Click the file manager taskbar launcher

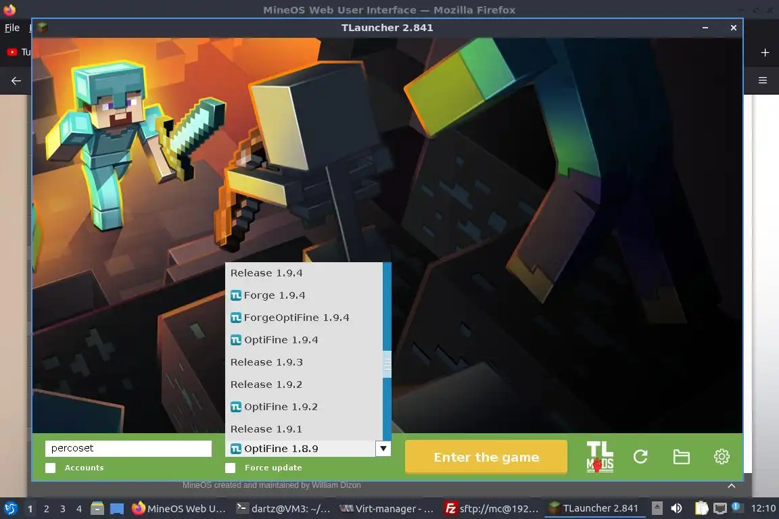[x=97, y=509]
